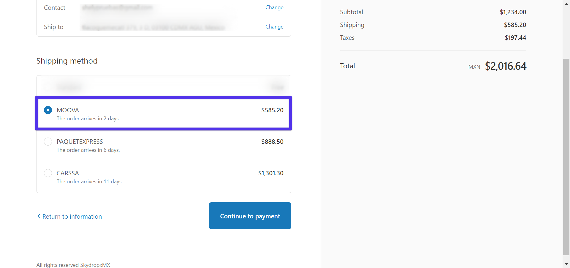Click the vertical scrollbar thumb
The width and height of the screenshot is (570, 268).
tap(566, 157)
